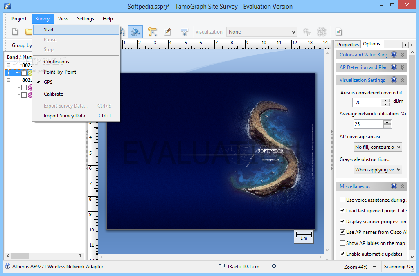Click the Group by button

(22, 45)
